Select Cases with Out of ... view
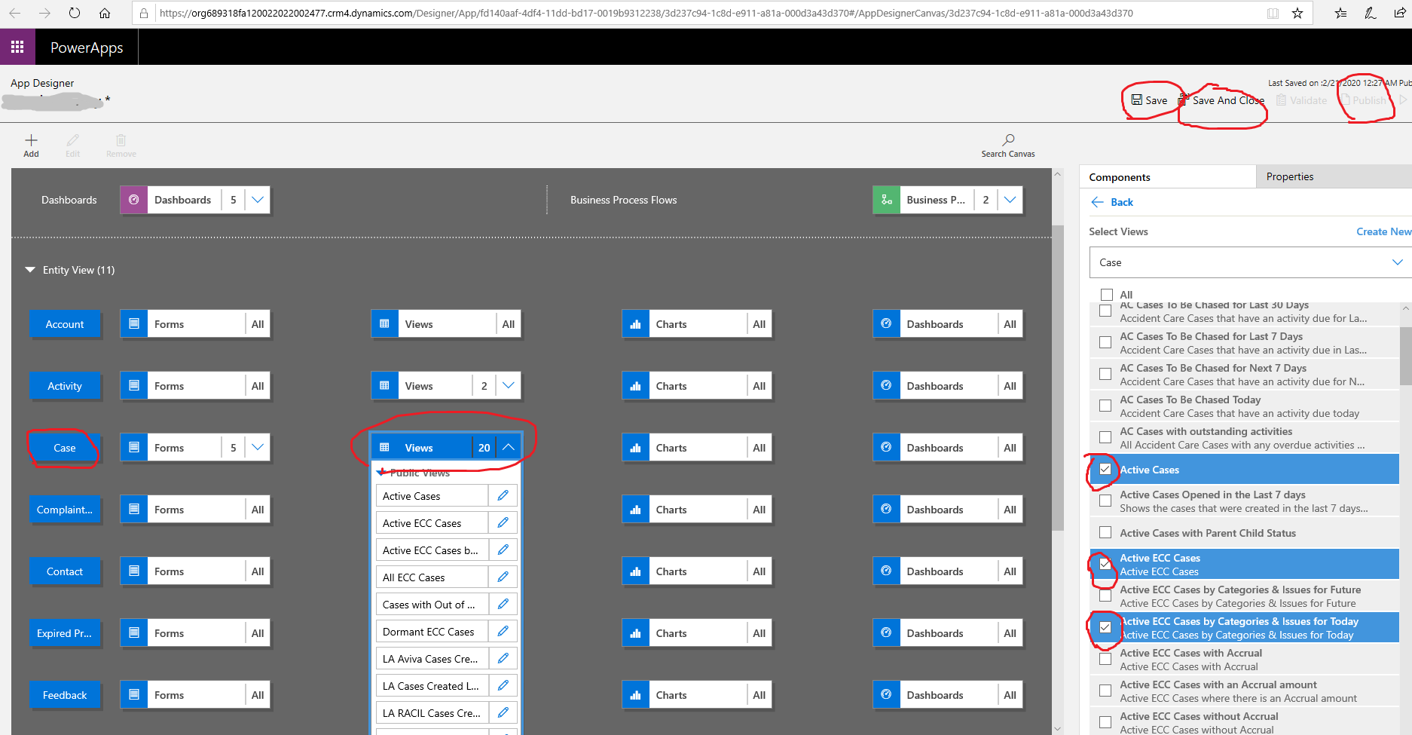The image size is (1412, 735). point(432,604)
